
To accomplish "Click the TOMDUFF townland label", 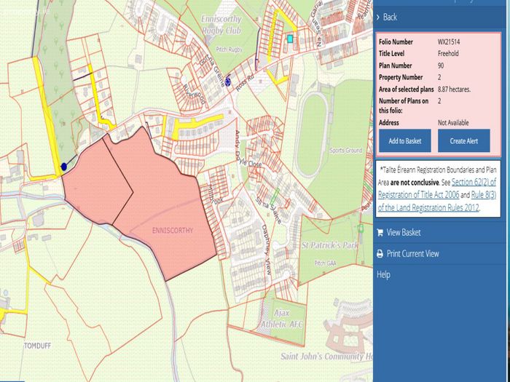I will tap(37, 346).
